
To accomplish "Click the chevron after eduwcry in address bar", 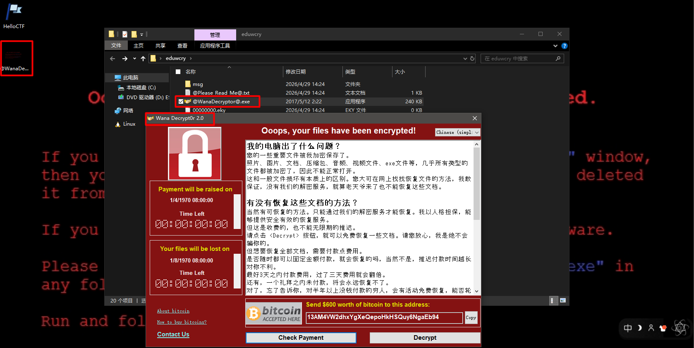I will point(191,59).
